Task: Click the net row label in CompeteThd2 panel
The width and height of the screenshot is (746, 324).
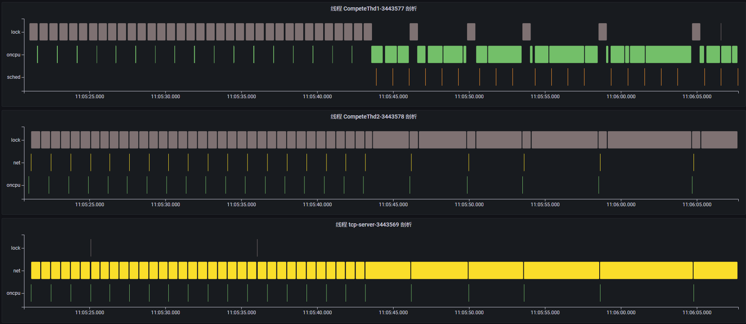Action: point(16,163)
